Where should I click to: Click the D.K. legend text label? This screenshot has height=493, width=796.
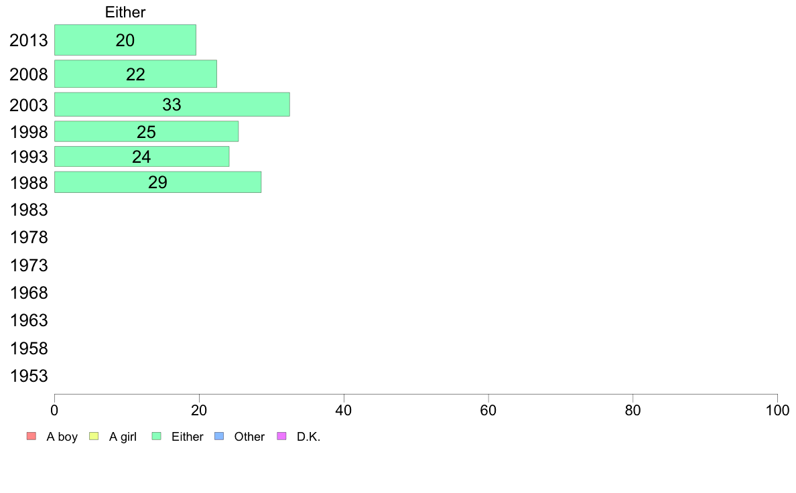(x=309, y=437)
